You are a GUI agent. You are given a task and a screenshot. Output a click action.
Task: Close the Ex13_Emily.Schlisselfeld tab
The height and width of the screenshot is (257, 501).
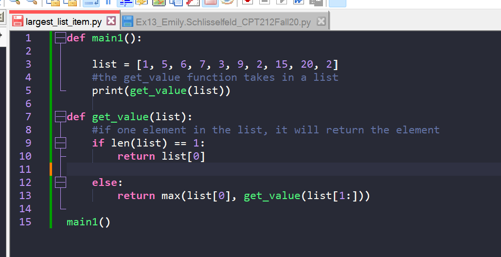(321, 21)
